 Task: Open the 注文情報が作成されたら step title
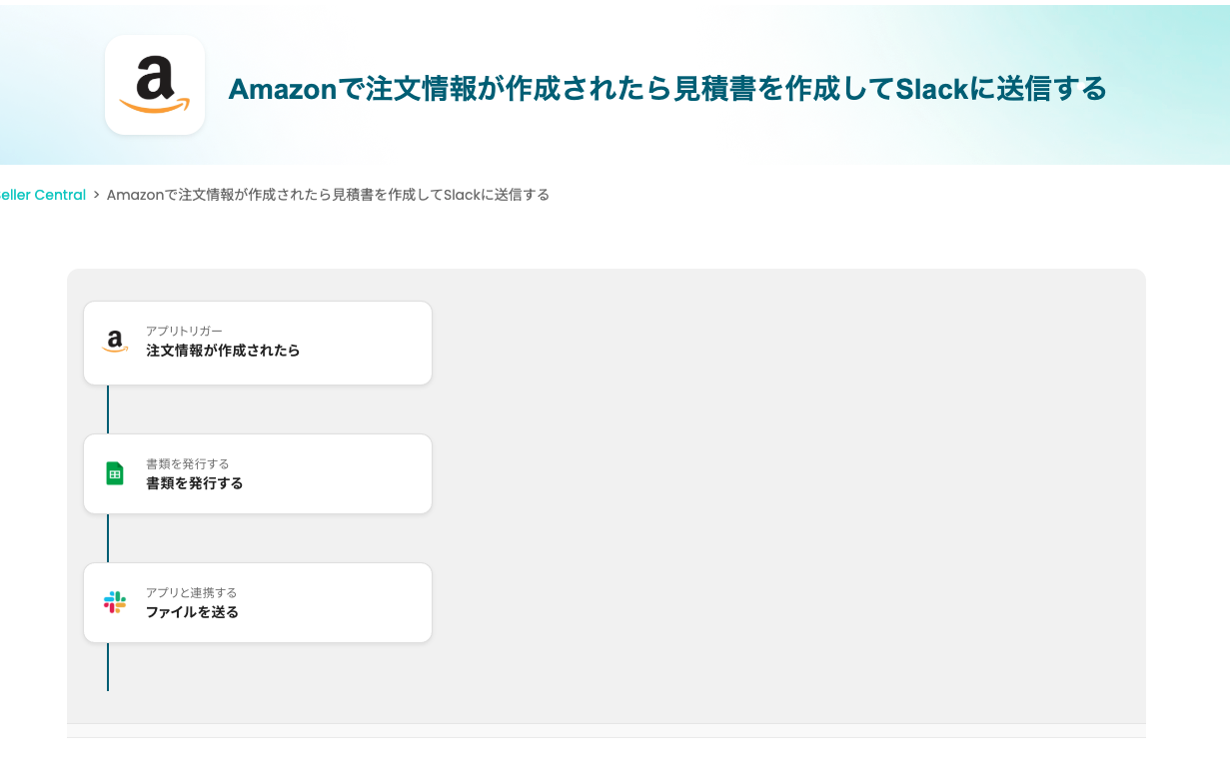pos(223,351)
